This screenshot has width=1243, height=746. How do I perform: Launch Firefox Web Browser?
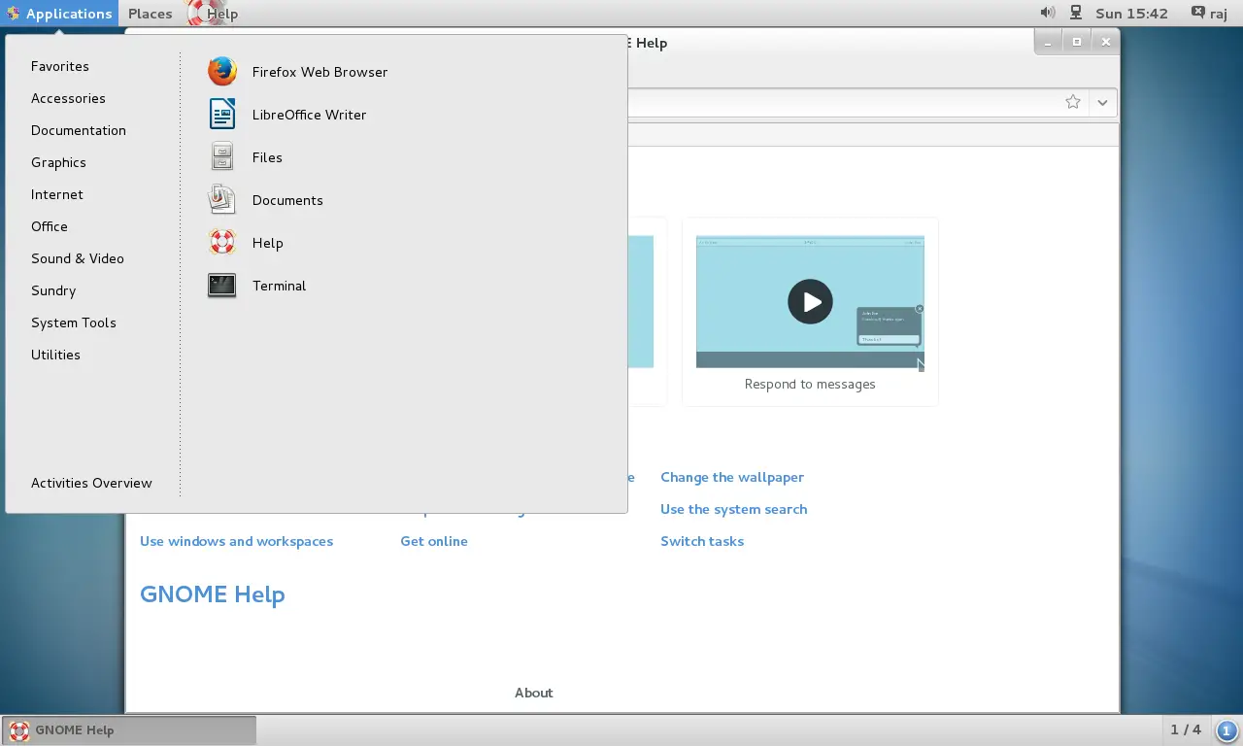pos(319,72)
